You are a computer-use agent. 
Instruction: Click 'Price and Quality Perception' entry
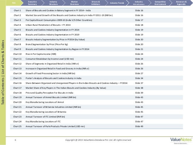click(x=49, y=93)
